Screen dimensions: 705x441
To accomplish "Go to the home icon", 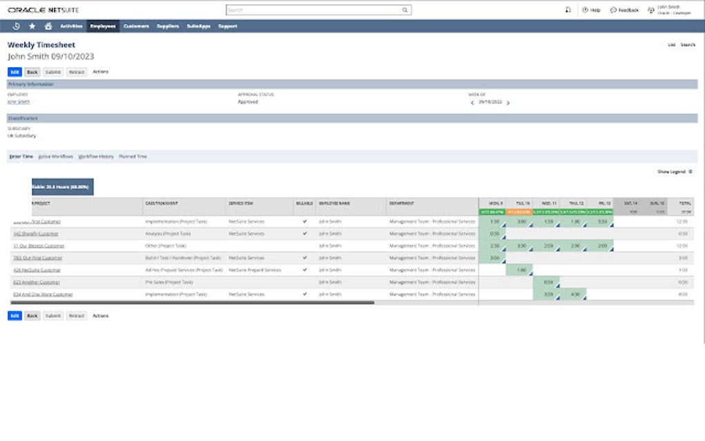I will [x=47, y=26].
